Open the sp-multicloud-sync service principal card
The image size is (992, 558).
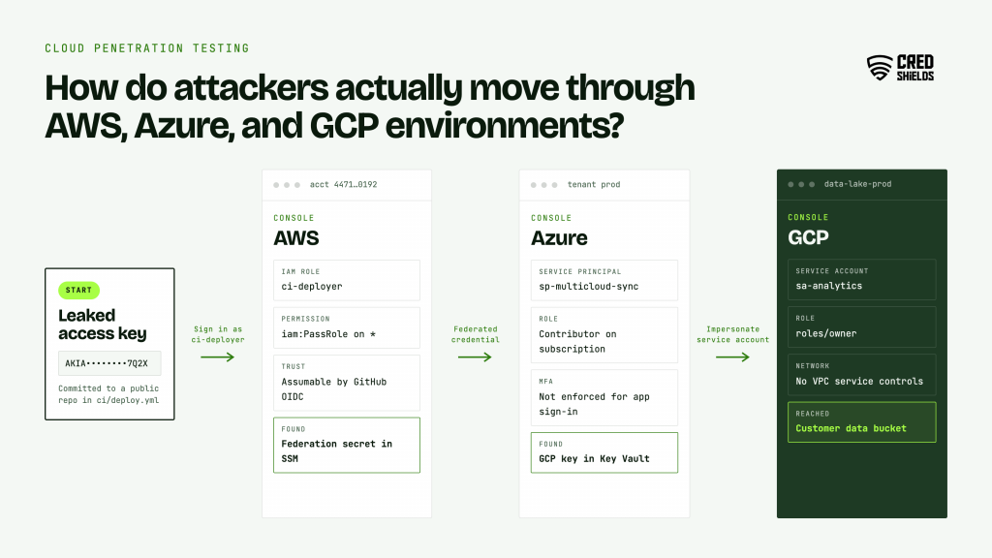[x=604, y=280]
